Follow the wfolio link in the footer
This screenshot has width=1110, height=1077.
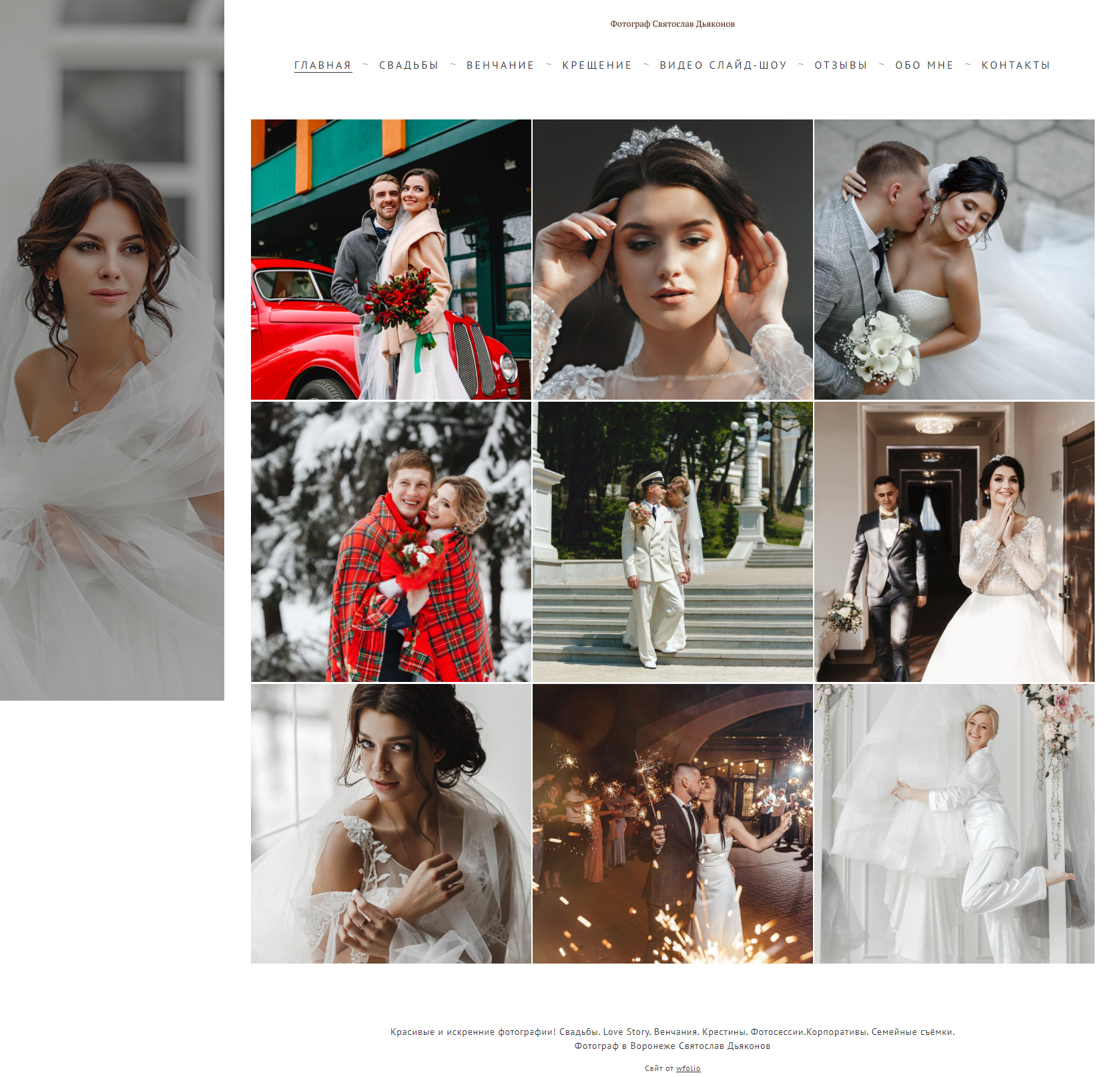pos(688,1068)
